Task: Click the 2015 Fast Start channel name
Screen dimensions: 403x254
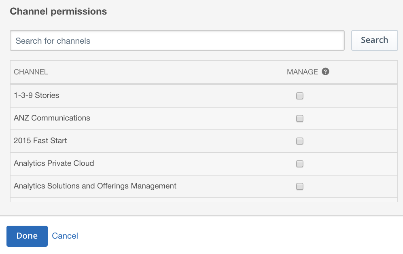Action: [40, 140]
